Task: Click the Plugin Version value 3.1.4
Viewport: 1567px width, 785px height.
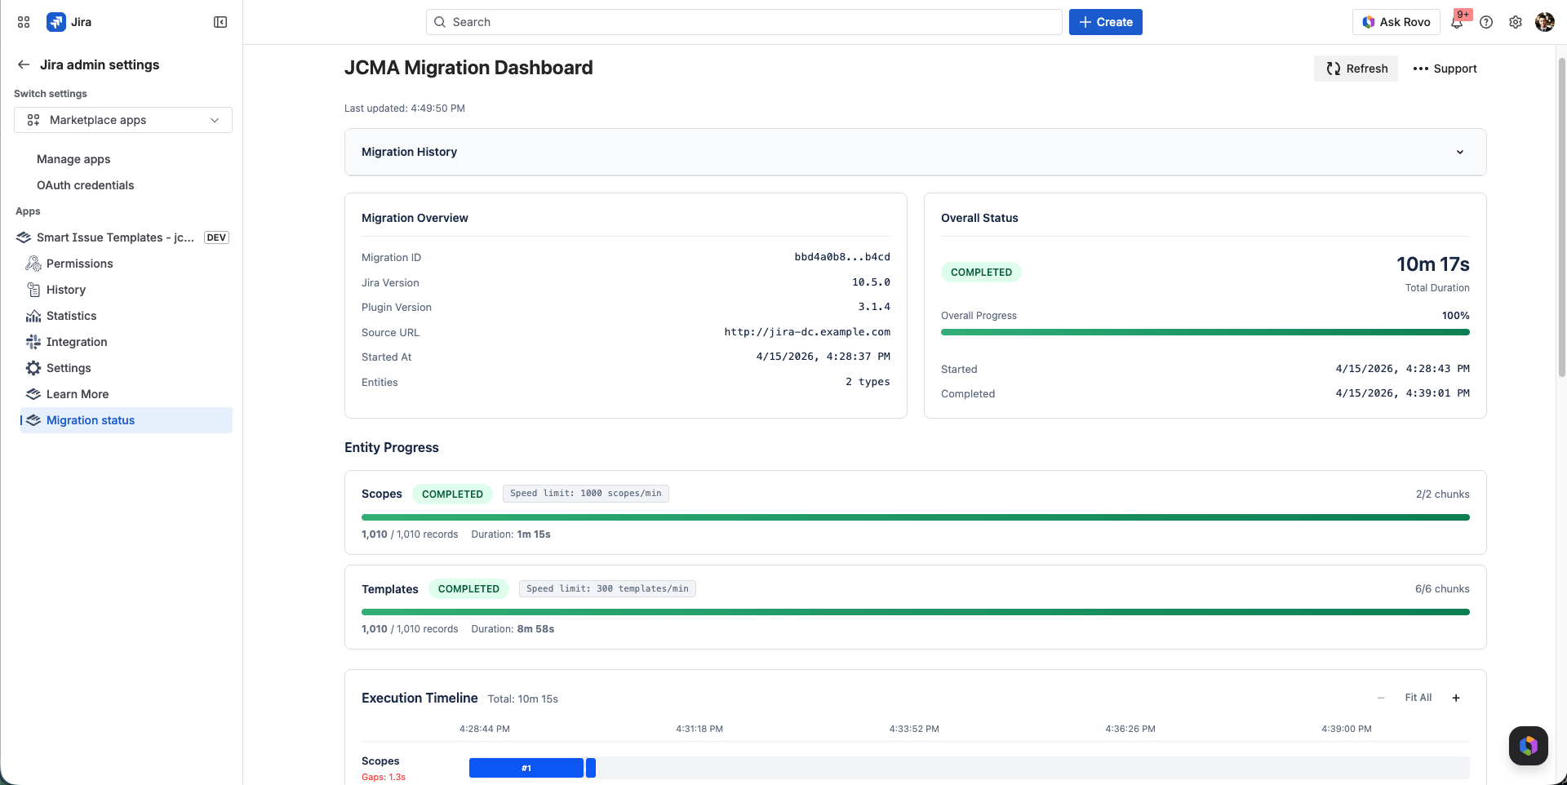Action: 874,307
